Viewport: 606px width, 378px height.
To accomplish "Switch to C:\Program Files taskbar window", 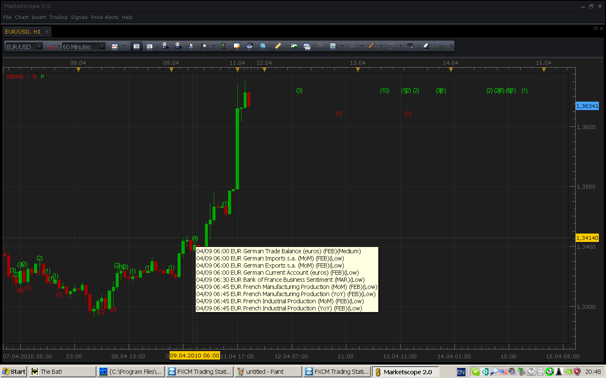I will 131,372.
